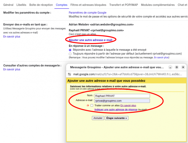This screenshot has width=188, height=143.
Task: Click the Modifier les paramètres du compte heading
Action: point(27,13)
